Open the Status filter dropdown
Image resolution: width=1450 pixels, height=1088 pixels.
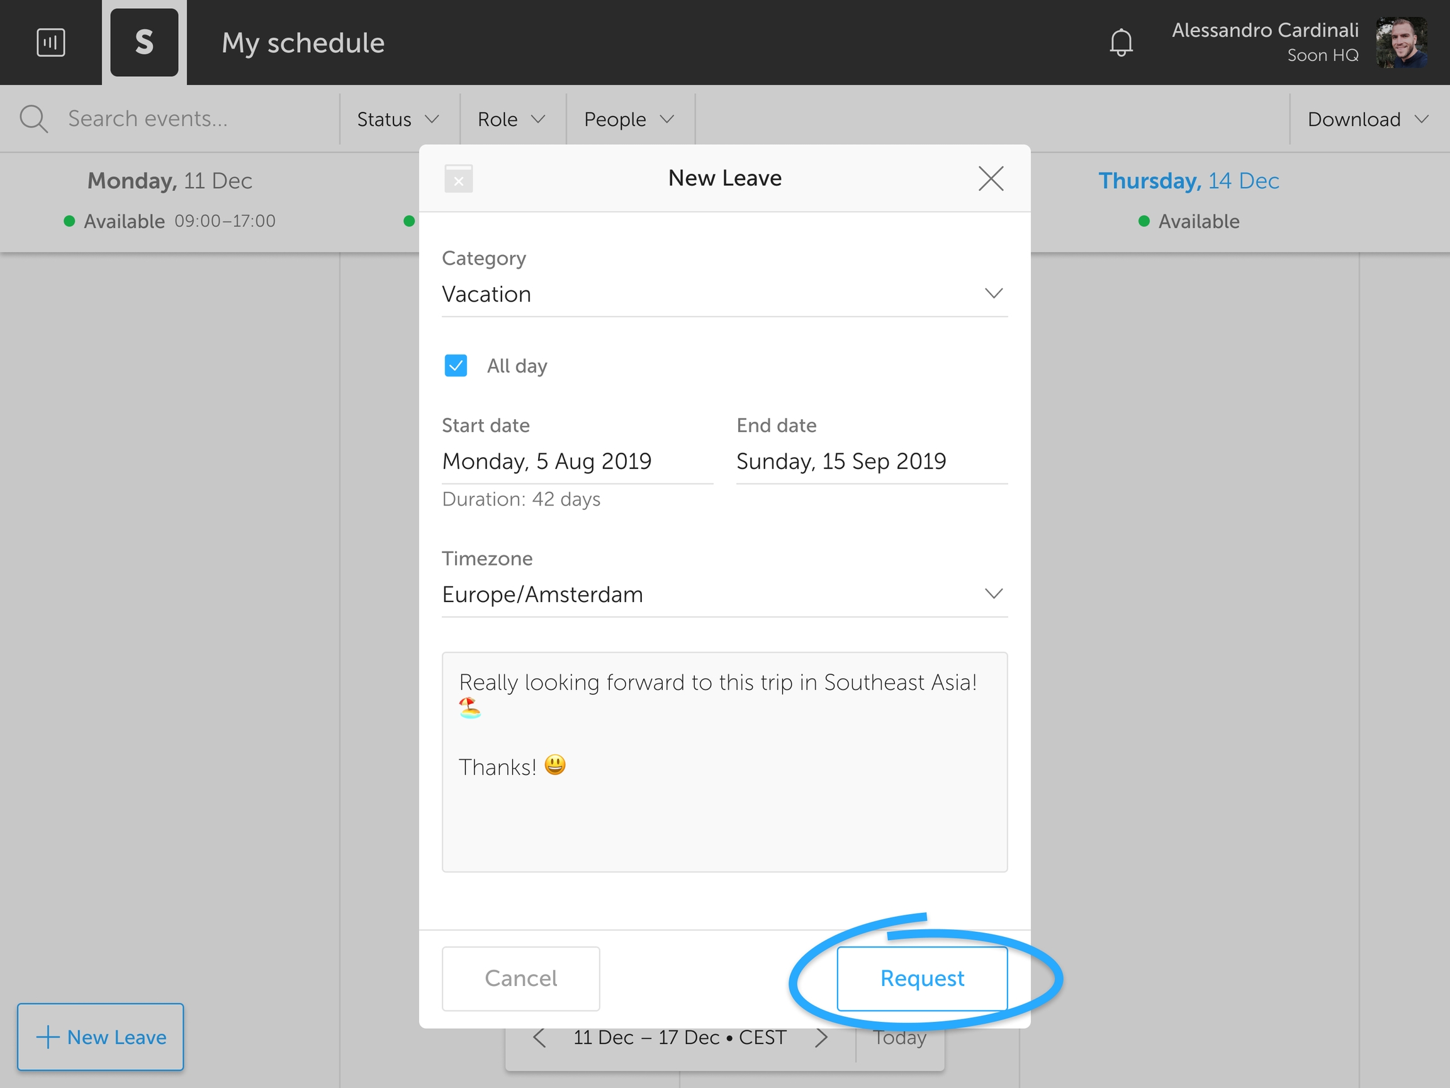[397, 120]
